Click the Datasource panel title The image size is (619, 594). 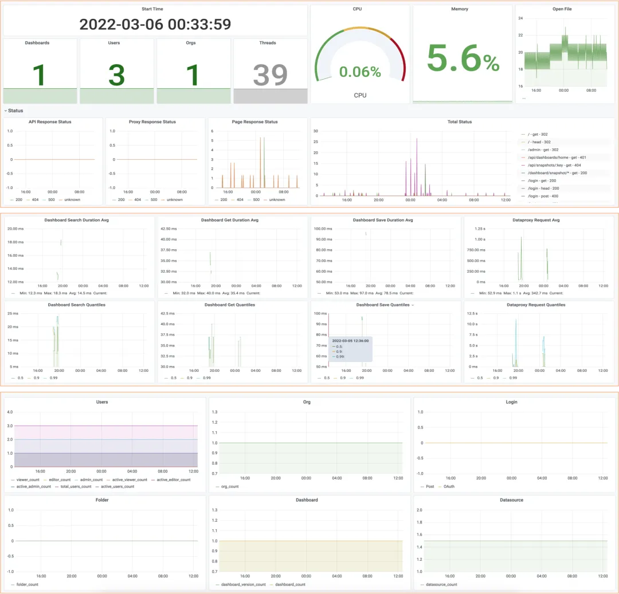511,500
